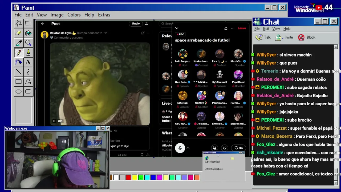The width and height of the screenshot is (341, 192).
Task: Pick the Polygon shape tool
Action: pyautogui.click(x=28, y=82)
